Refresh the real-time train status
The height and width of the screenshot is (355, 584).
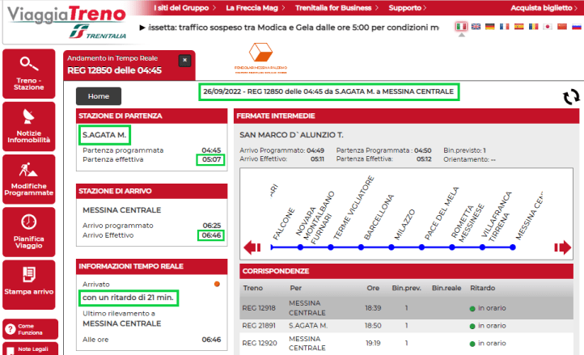coord(571,96)
